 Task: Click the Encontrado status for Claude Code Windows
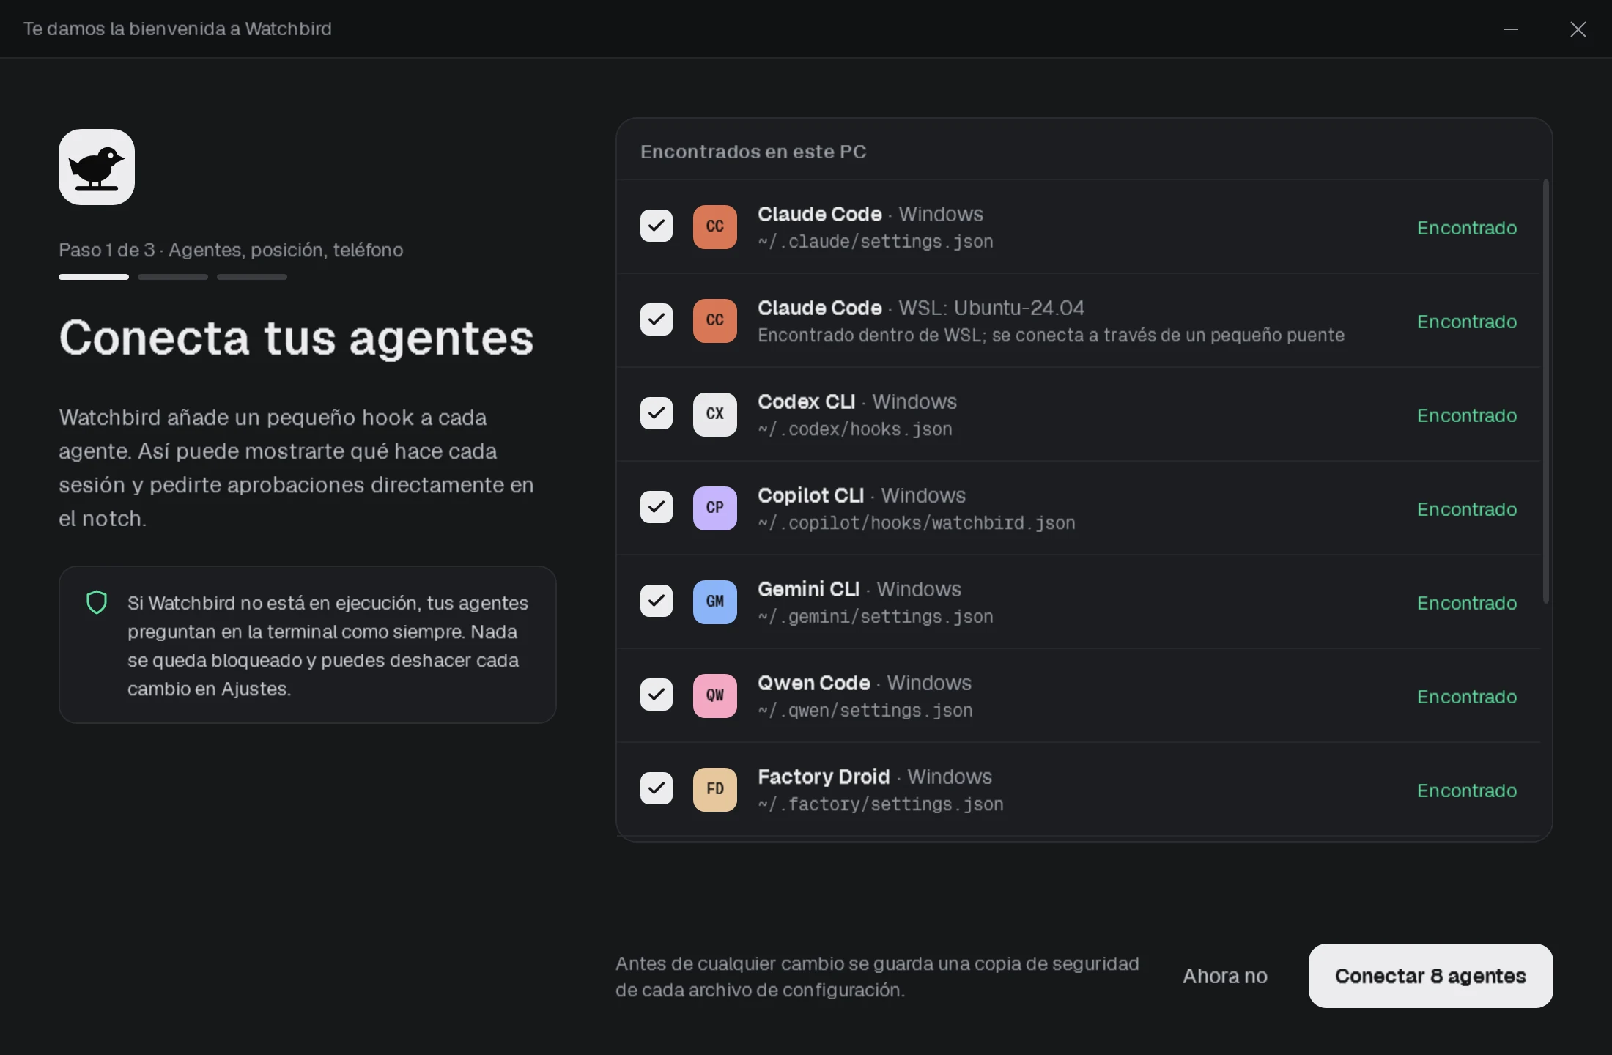(x=1467, y=228)
